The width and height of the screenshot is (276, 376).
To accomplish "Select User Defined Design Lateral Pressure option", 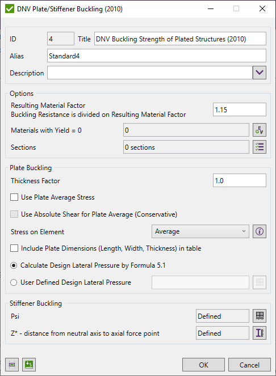I will pos(14,282).
